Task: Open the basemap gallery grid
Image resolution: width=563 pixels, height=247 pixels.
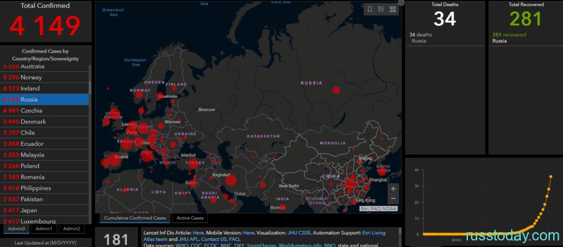Action: click(393, 9)
